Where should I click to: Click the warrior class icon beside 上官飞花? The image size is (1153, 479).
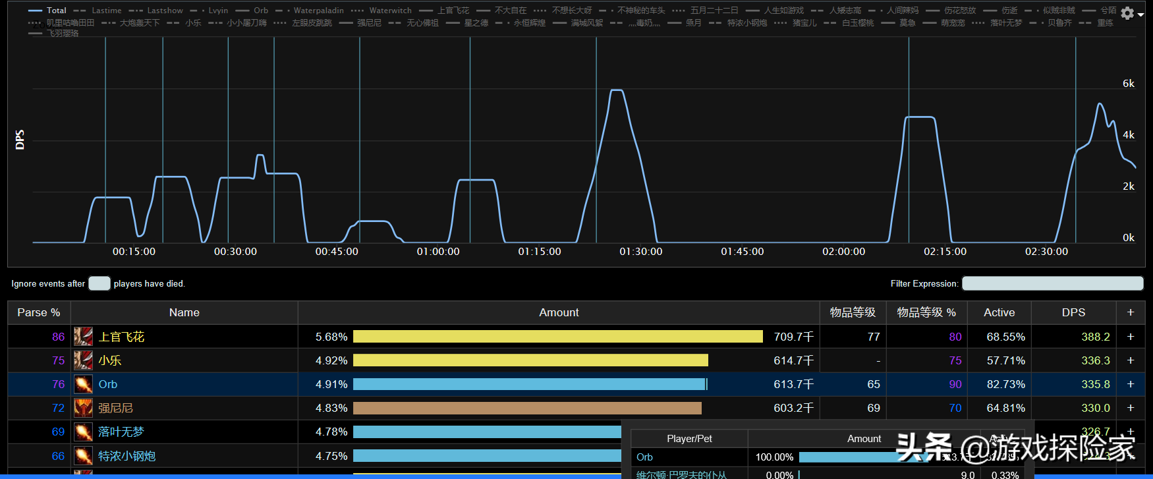click(x=83, y=337)
